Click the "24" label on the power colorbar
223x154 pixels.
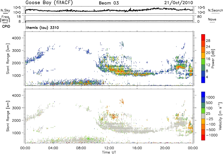pyautogui.click(x=208, y=47)
